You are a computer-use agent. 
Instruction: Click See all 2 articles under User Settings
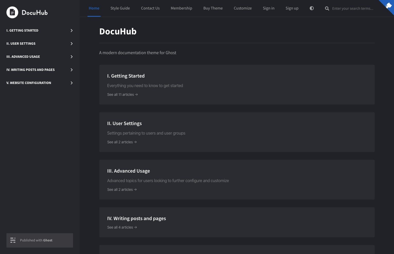(x=122, y=142)
